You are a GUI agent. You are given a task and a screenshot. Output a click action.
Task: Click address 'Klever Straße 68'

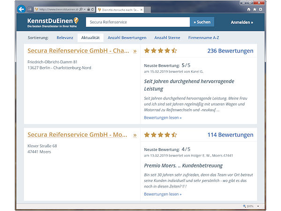pyautogui.click(x=42, y=146)
